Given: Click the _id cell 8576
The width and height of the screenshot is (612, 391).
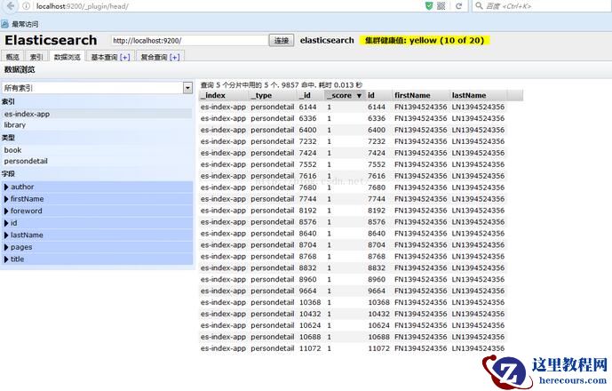Looking at the screenshot, I should click(x=307, y=222).
